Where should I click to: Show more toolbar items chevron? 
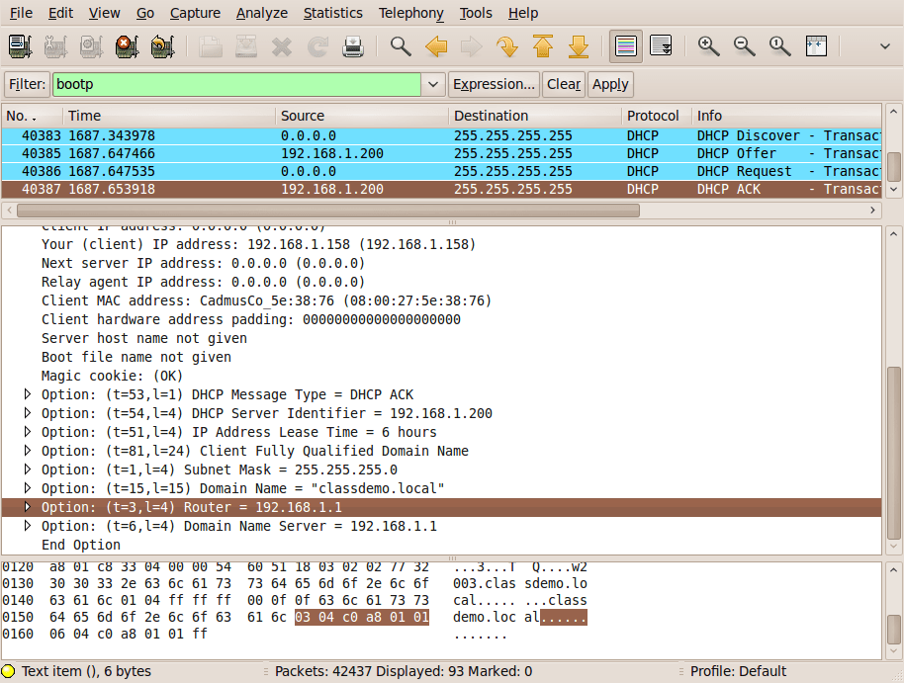point(885,46)
